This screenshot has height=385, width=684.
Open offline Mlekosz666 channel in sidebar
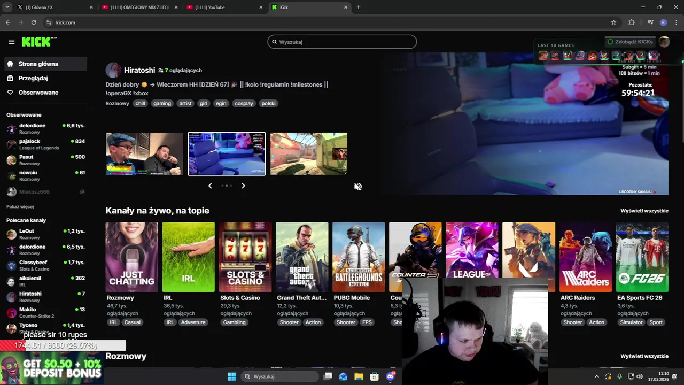click(45, 191)
